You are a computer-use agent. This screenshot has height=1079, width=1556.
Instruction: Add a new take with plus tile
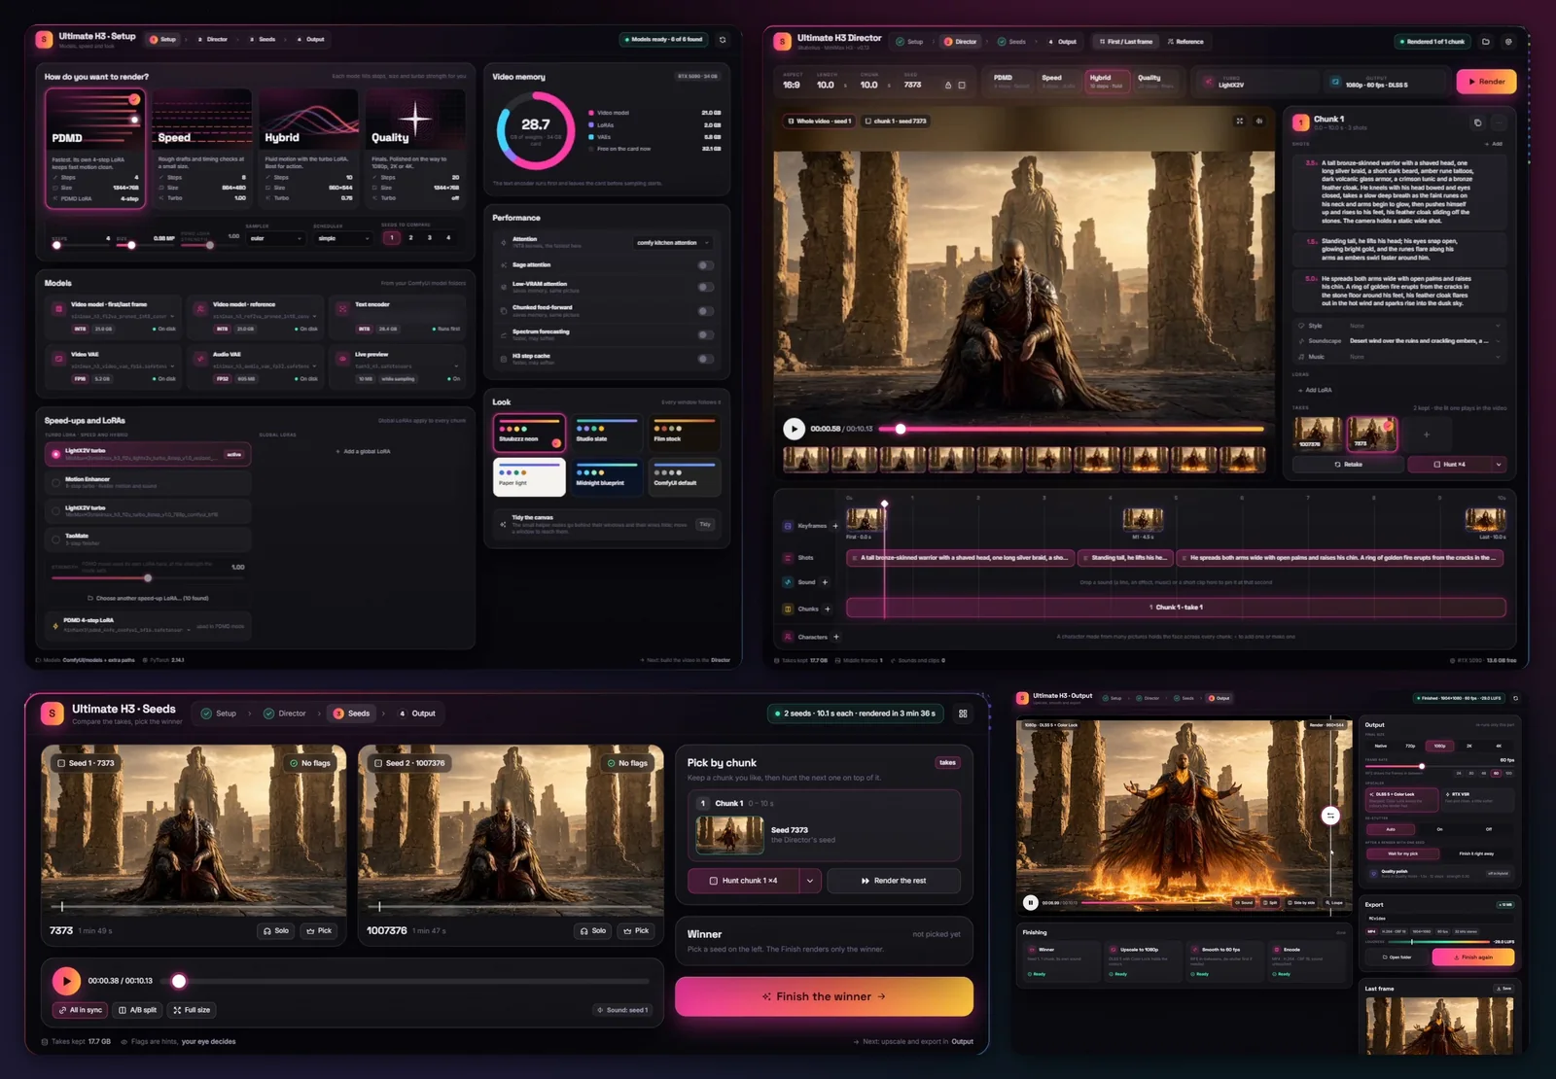(x=1427, y=435)
